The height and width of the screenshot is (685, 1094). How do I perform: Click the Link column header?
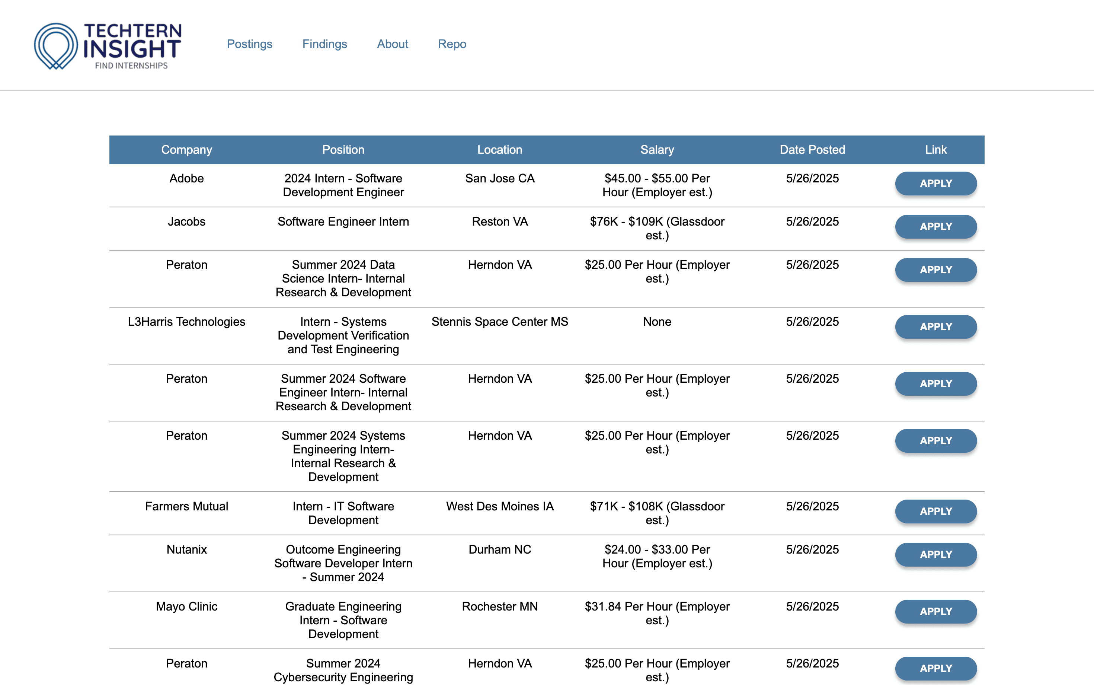click(x=936, y=150)
